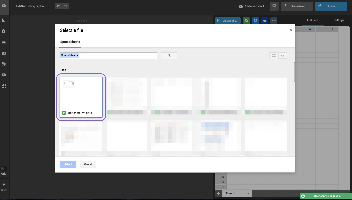Import data from OneDrive
The image size is (352, 200).
click(x=264, y=21)
